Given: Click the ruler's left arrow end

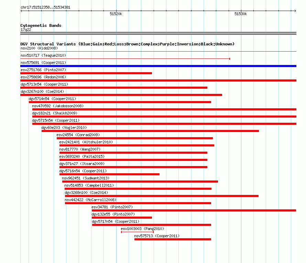Looking at the screenshot, I should tap(21, 11).
